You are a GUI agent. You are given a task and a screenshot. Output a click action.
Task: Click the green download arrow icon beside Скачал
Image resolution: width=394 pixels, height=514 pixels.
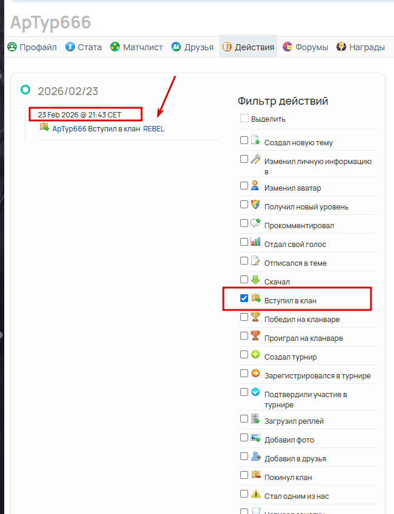(255, 280)
